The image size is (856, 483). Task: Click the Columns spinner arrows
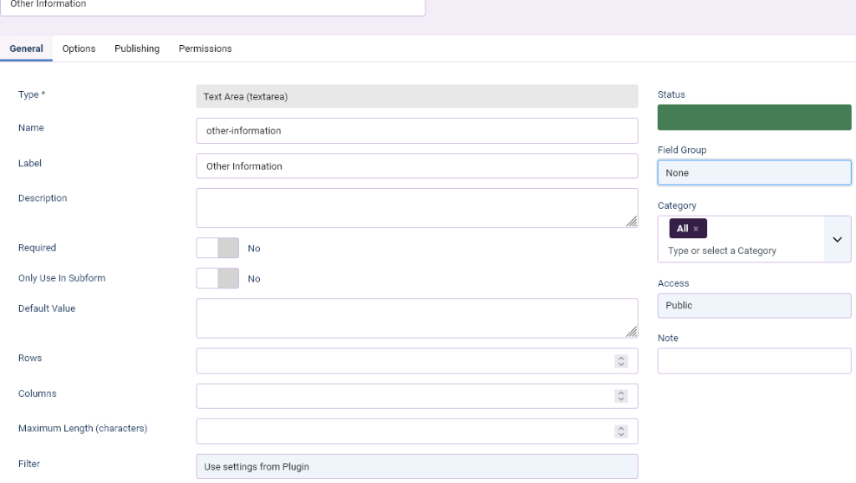point(620,396)
